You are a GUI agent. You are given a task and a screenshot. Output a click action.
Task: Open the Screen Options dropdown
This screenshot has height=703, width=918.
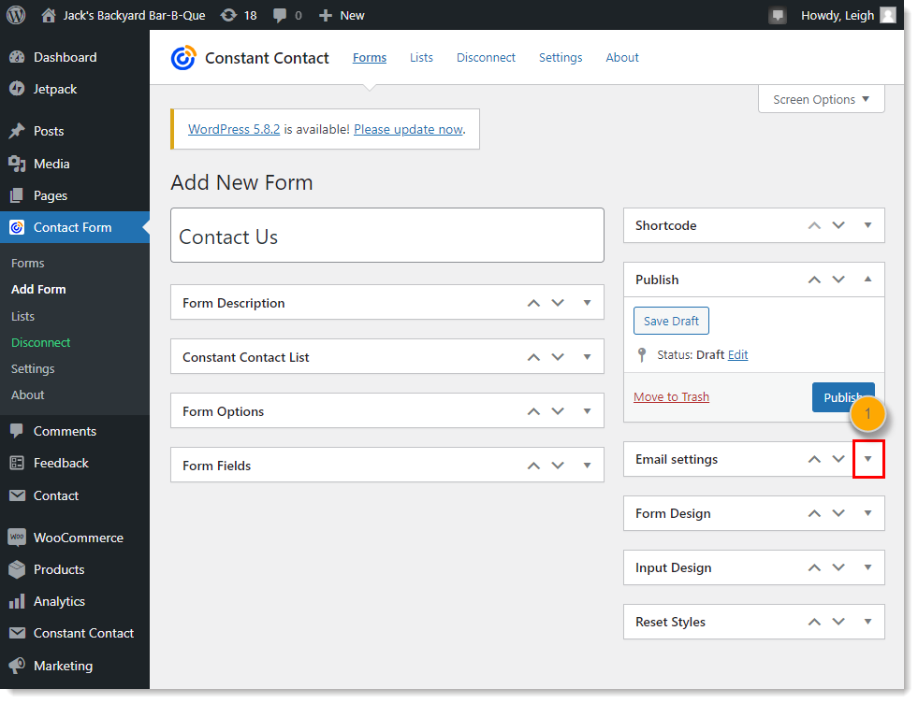tap(822, 99)
